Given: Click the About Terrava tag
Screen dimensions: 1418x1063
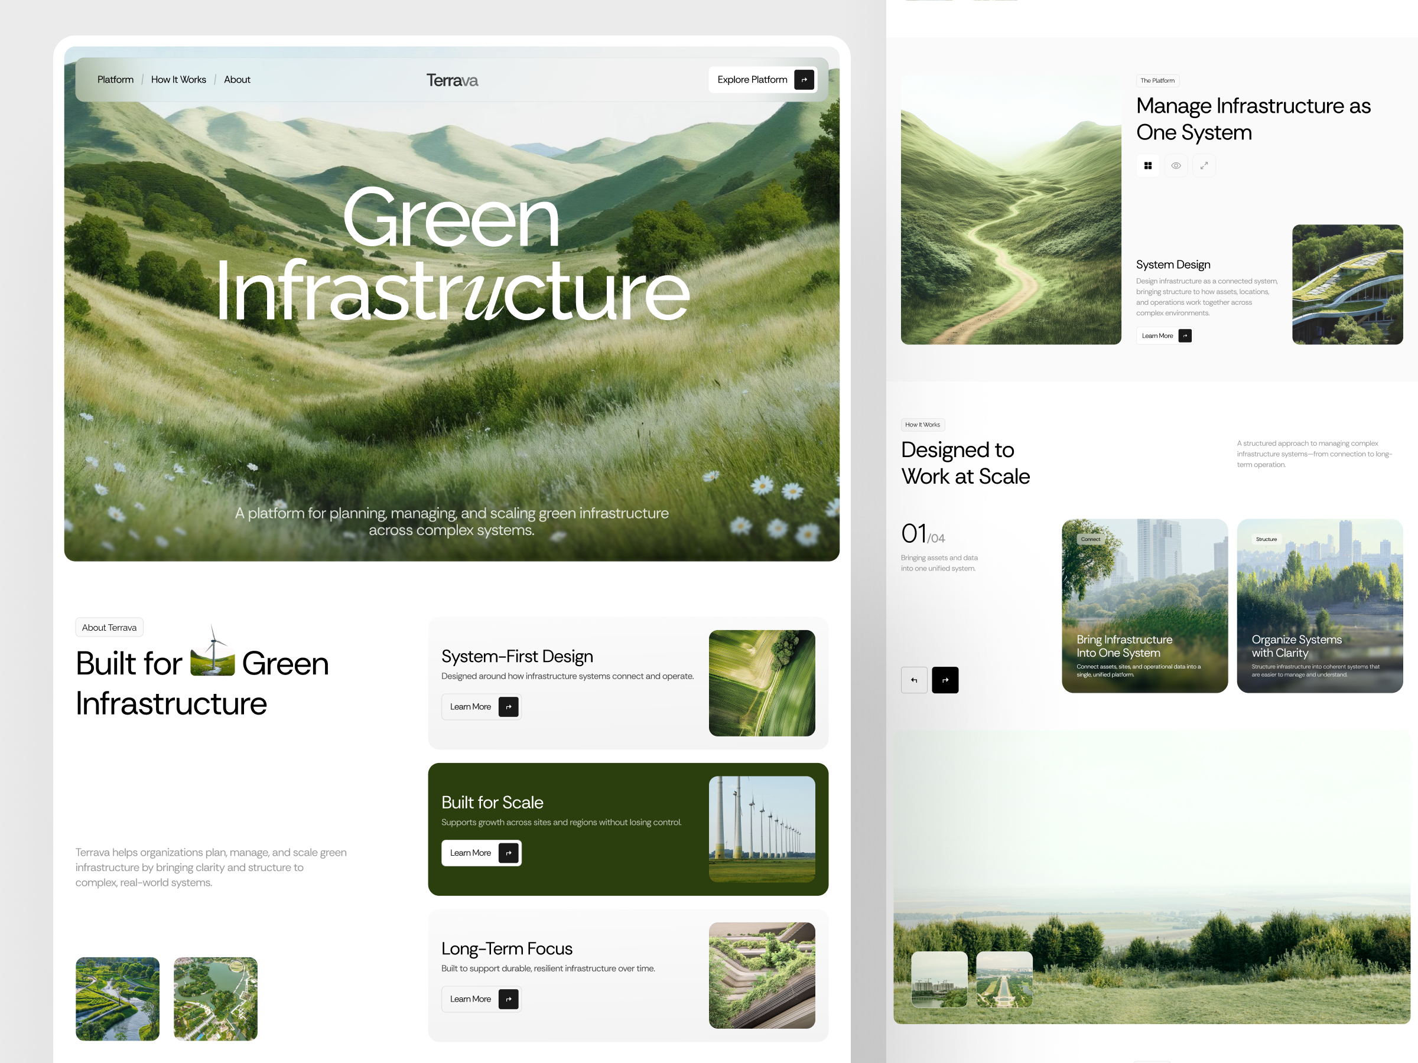Looking at the screenshot, I should coord(109,627).
